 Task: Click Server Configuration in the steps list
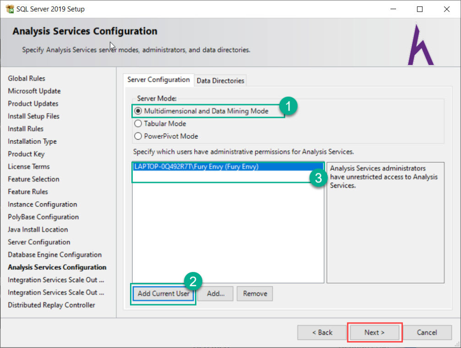click(x=39, y=242)
